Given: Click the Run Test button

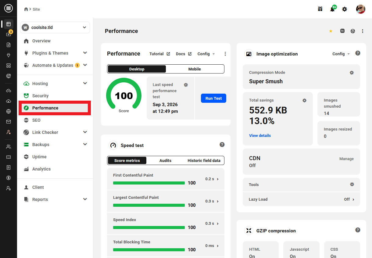Looking at the screenshot, I should (x=213, y=98).
